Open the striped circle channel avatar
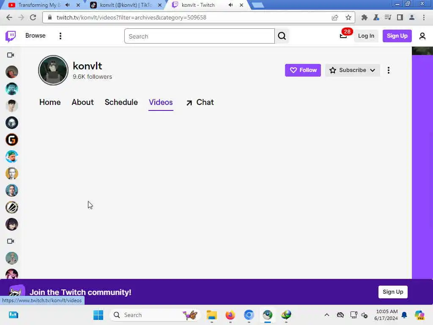Screen dimensions: 433x325 pyautogui.click(x=11, y=207)
